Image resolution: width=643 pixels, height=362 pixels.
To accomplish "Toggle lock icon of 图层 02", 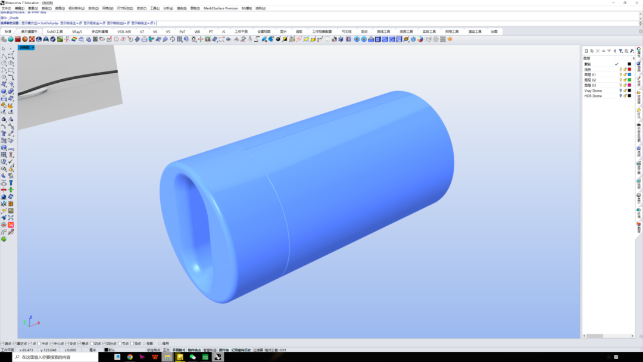I will tap(625, 80).
